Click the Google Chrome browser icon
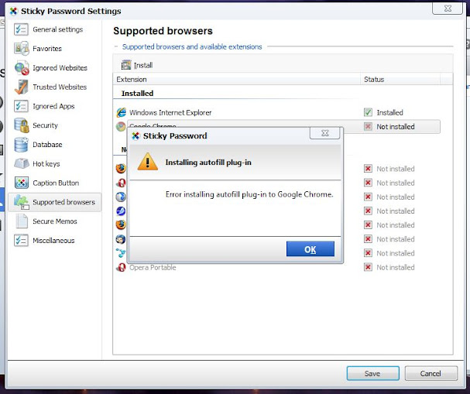The height and width of the screenshot is (394, 470). [121, 126]
